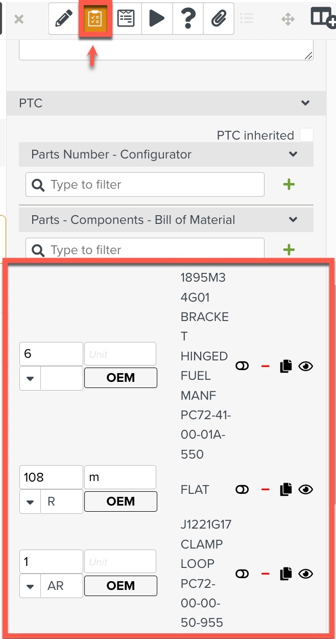Remove the FLAT part with red minus
Viewport: 336px width, 639px height.
[x=265, y=490]
